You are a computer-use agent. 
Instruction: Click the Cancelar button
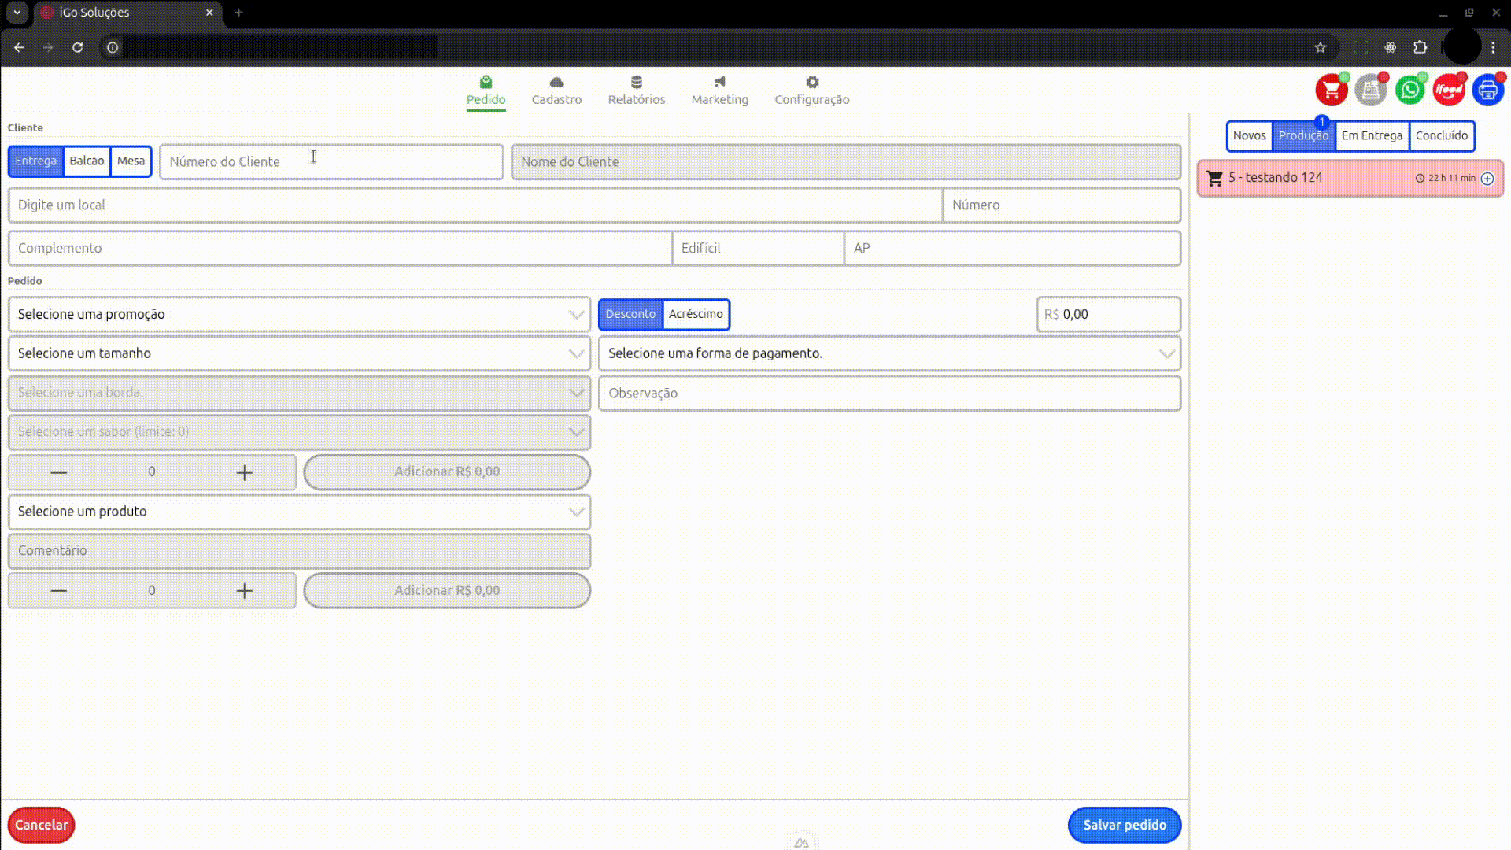41,825
